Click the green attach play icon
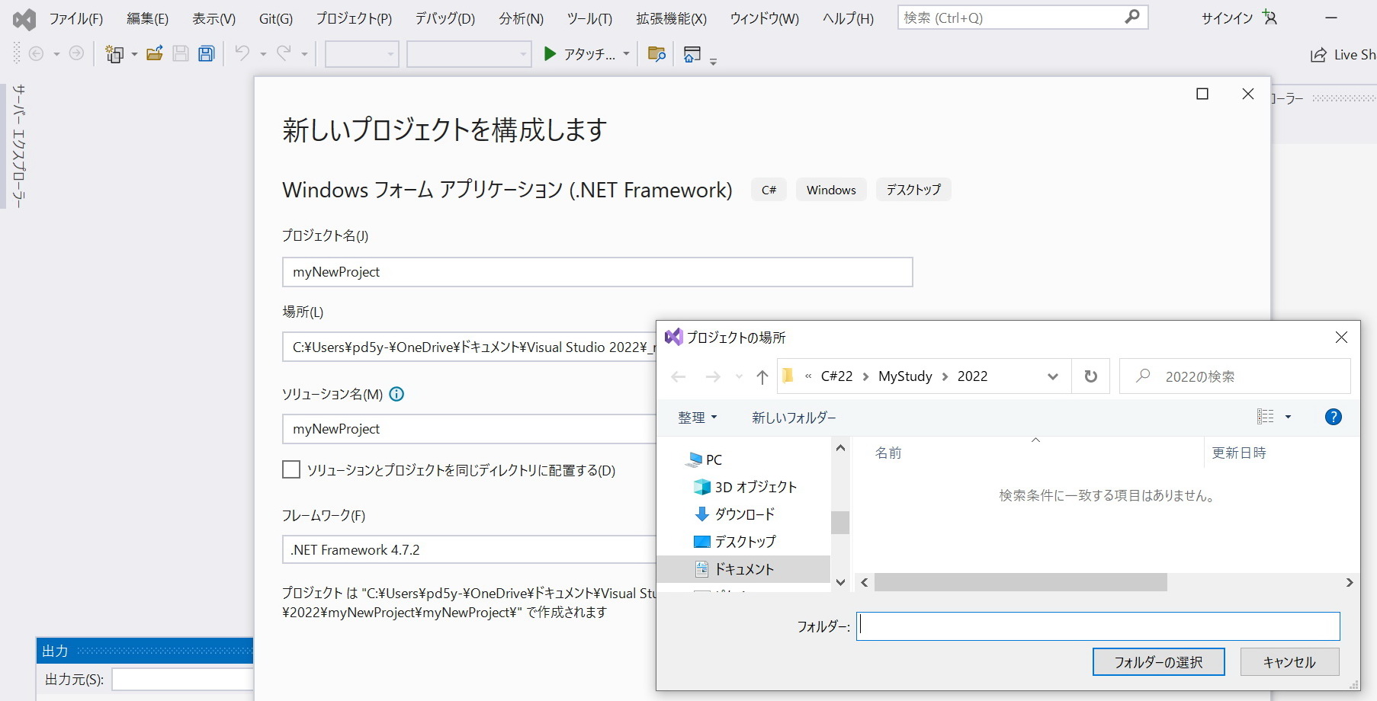1377x701 pixels. pos(550,53)
